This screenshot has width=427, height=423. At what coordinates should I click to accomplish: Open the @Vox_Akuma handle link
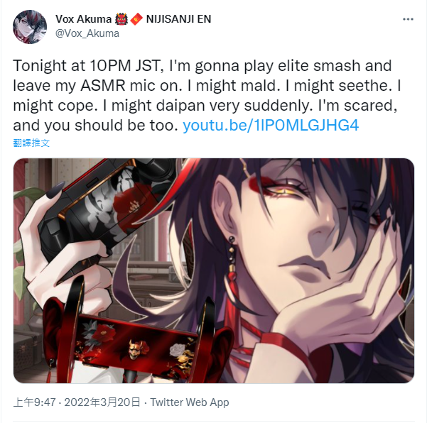pos(87,33)
